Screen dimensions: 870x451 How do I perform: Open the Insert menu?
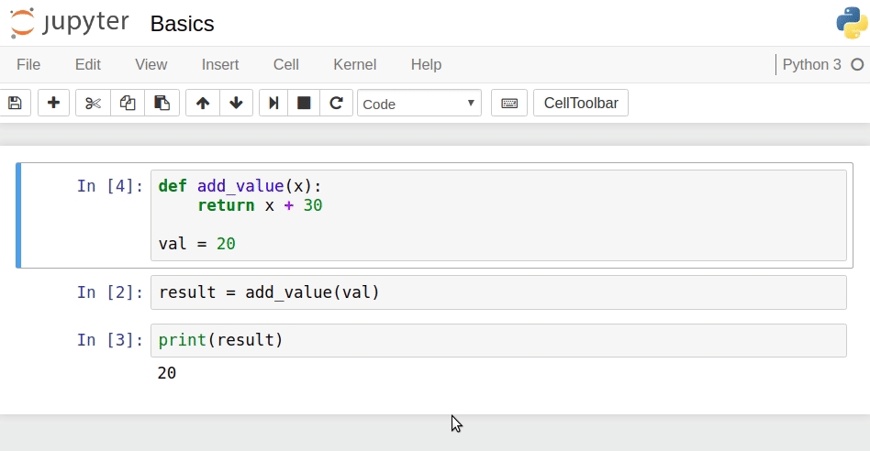(x=220, y=64)
